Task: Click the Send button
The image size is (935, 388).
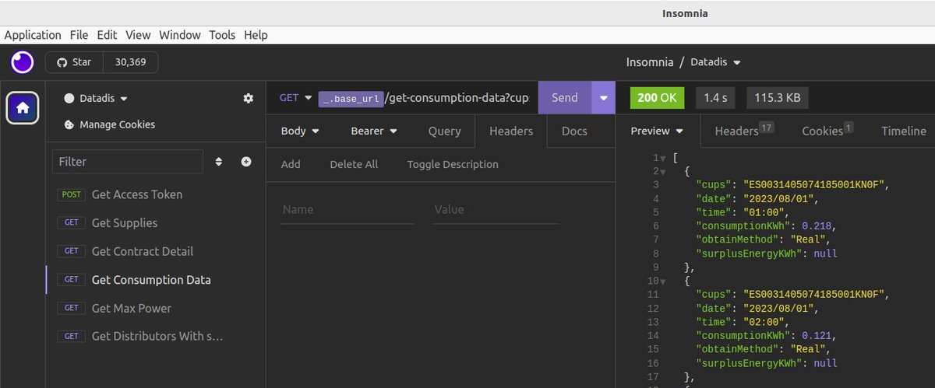Action: tap(565, 98)
